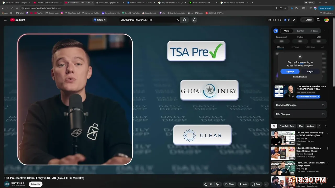335x188 pixels.
Task: Click the magnifier search button
Action: (185, 20)
